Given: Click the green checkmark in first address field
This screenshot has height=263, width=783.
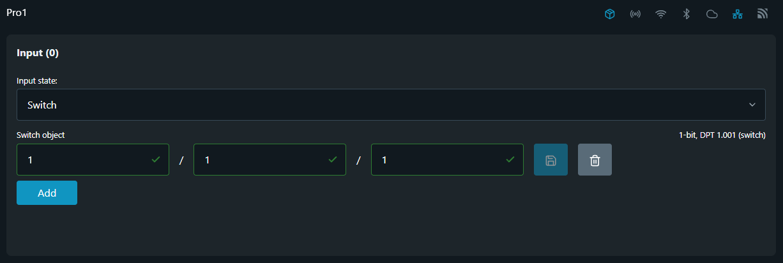Looking at the screenshot, I should pos(156,160).
